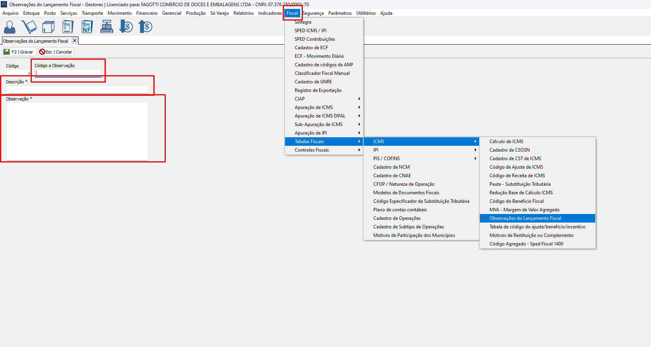Click the person (customer) toolbar icon
The width and height of the screenshot is (651, 347).
coord(10,27)
